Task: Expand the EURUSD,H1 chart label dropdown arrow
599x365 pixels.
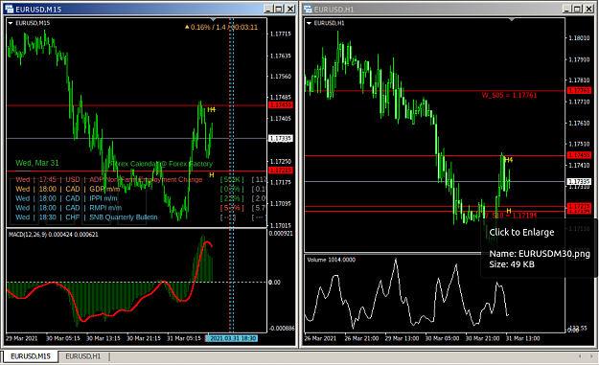Action: click(309, 23)
